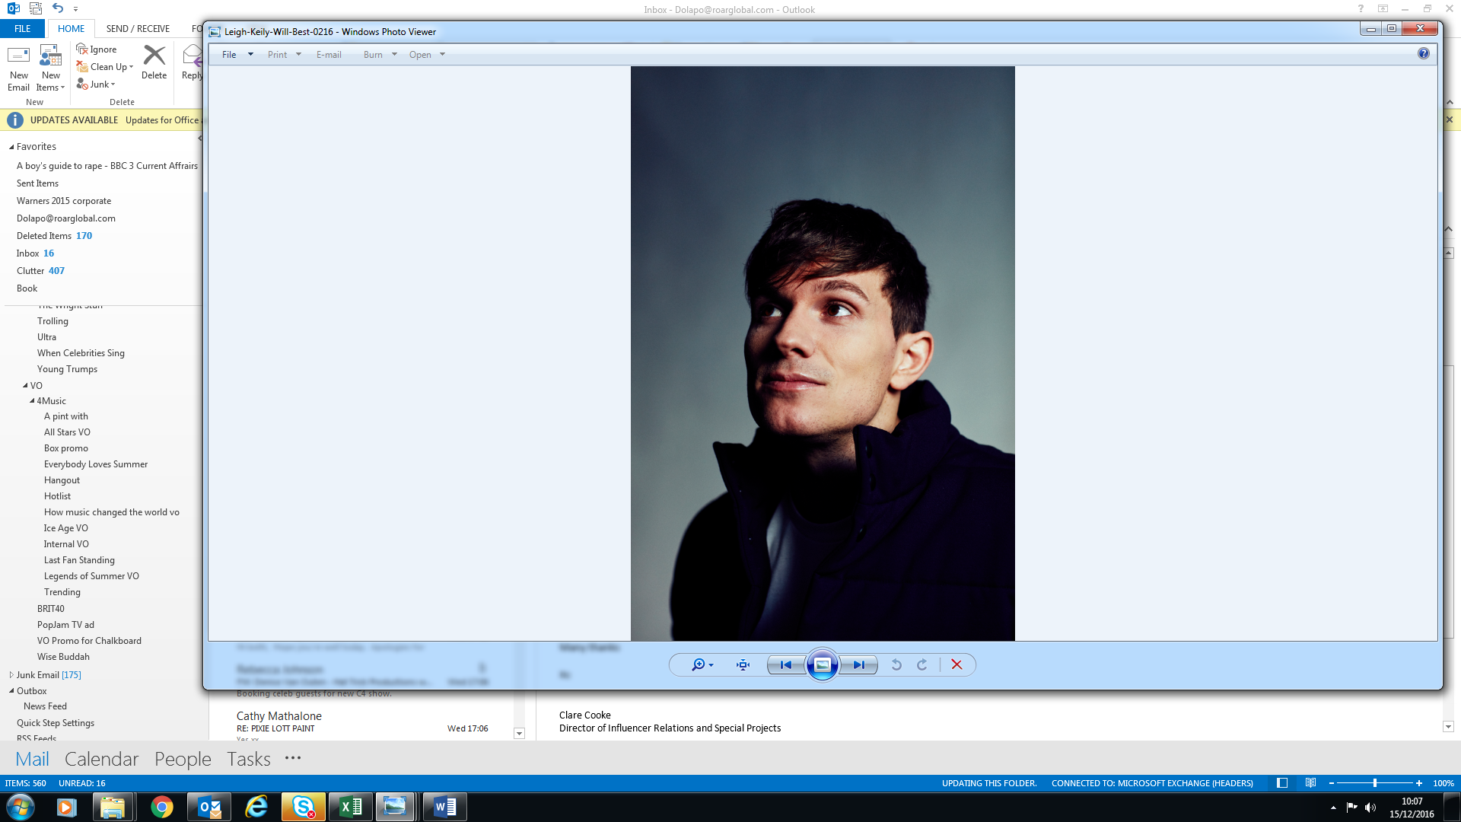1461x822 pixels.
Task: Open Excel from the taskbar
Action: tap(351, 807)
